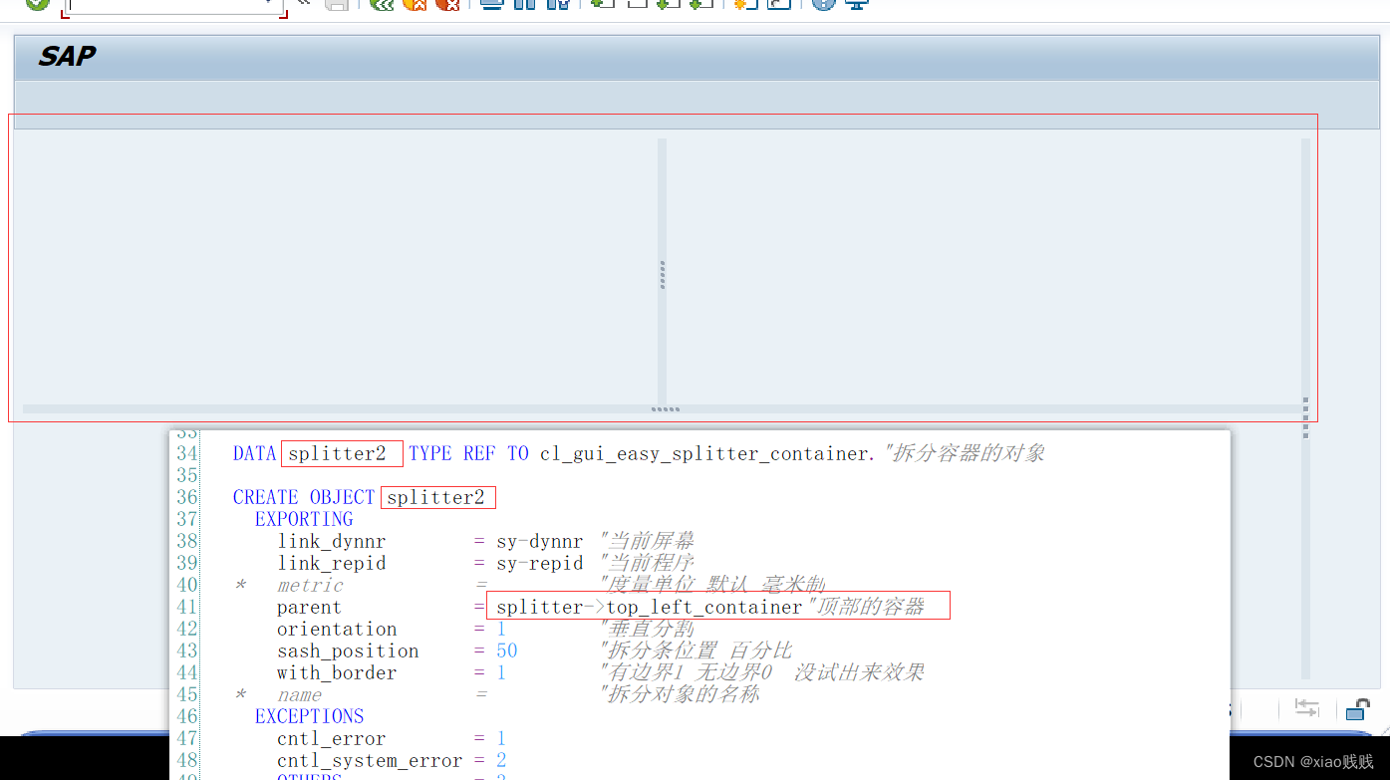Image resolution: width=1390 pixels, height=780 pixels.
Task: Open the command field history dropdown arrow
Action: click(x=270, y=3)
